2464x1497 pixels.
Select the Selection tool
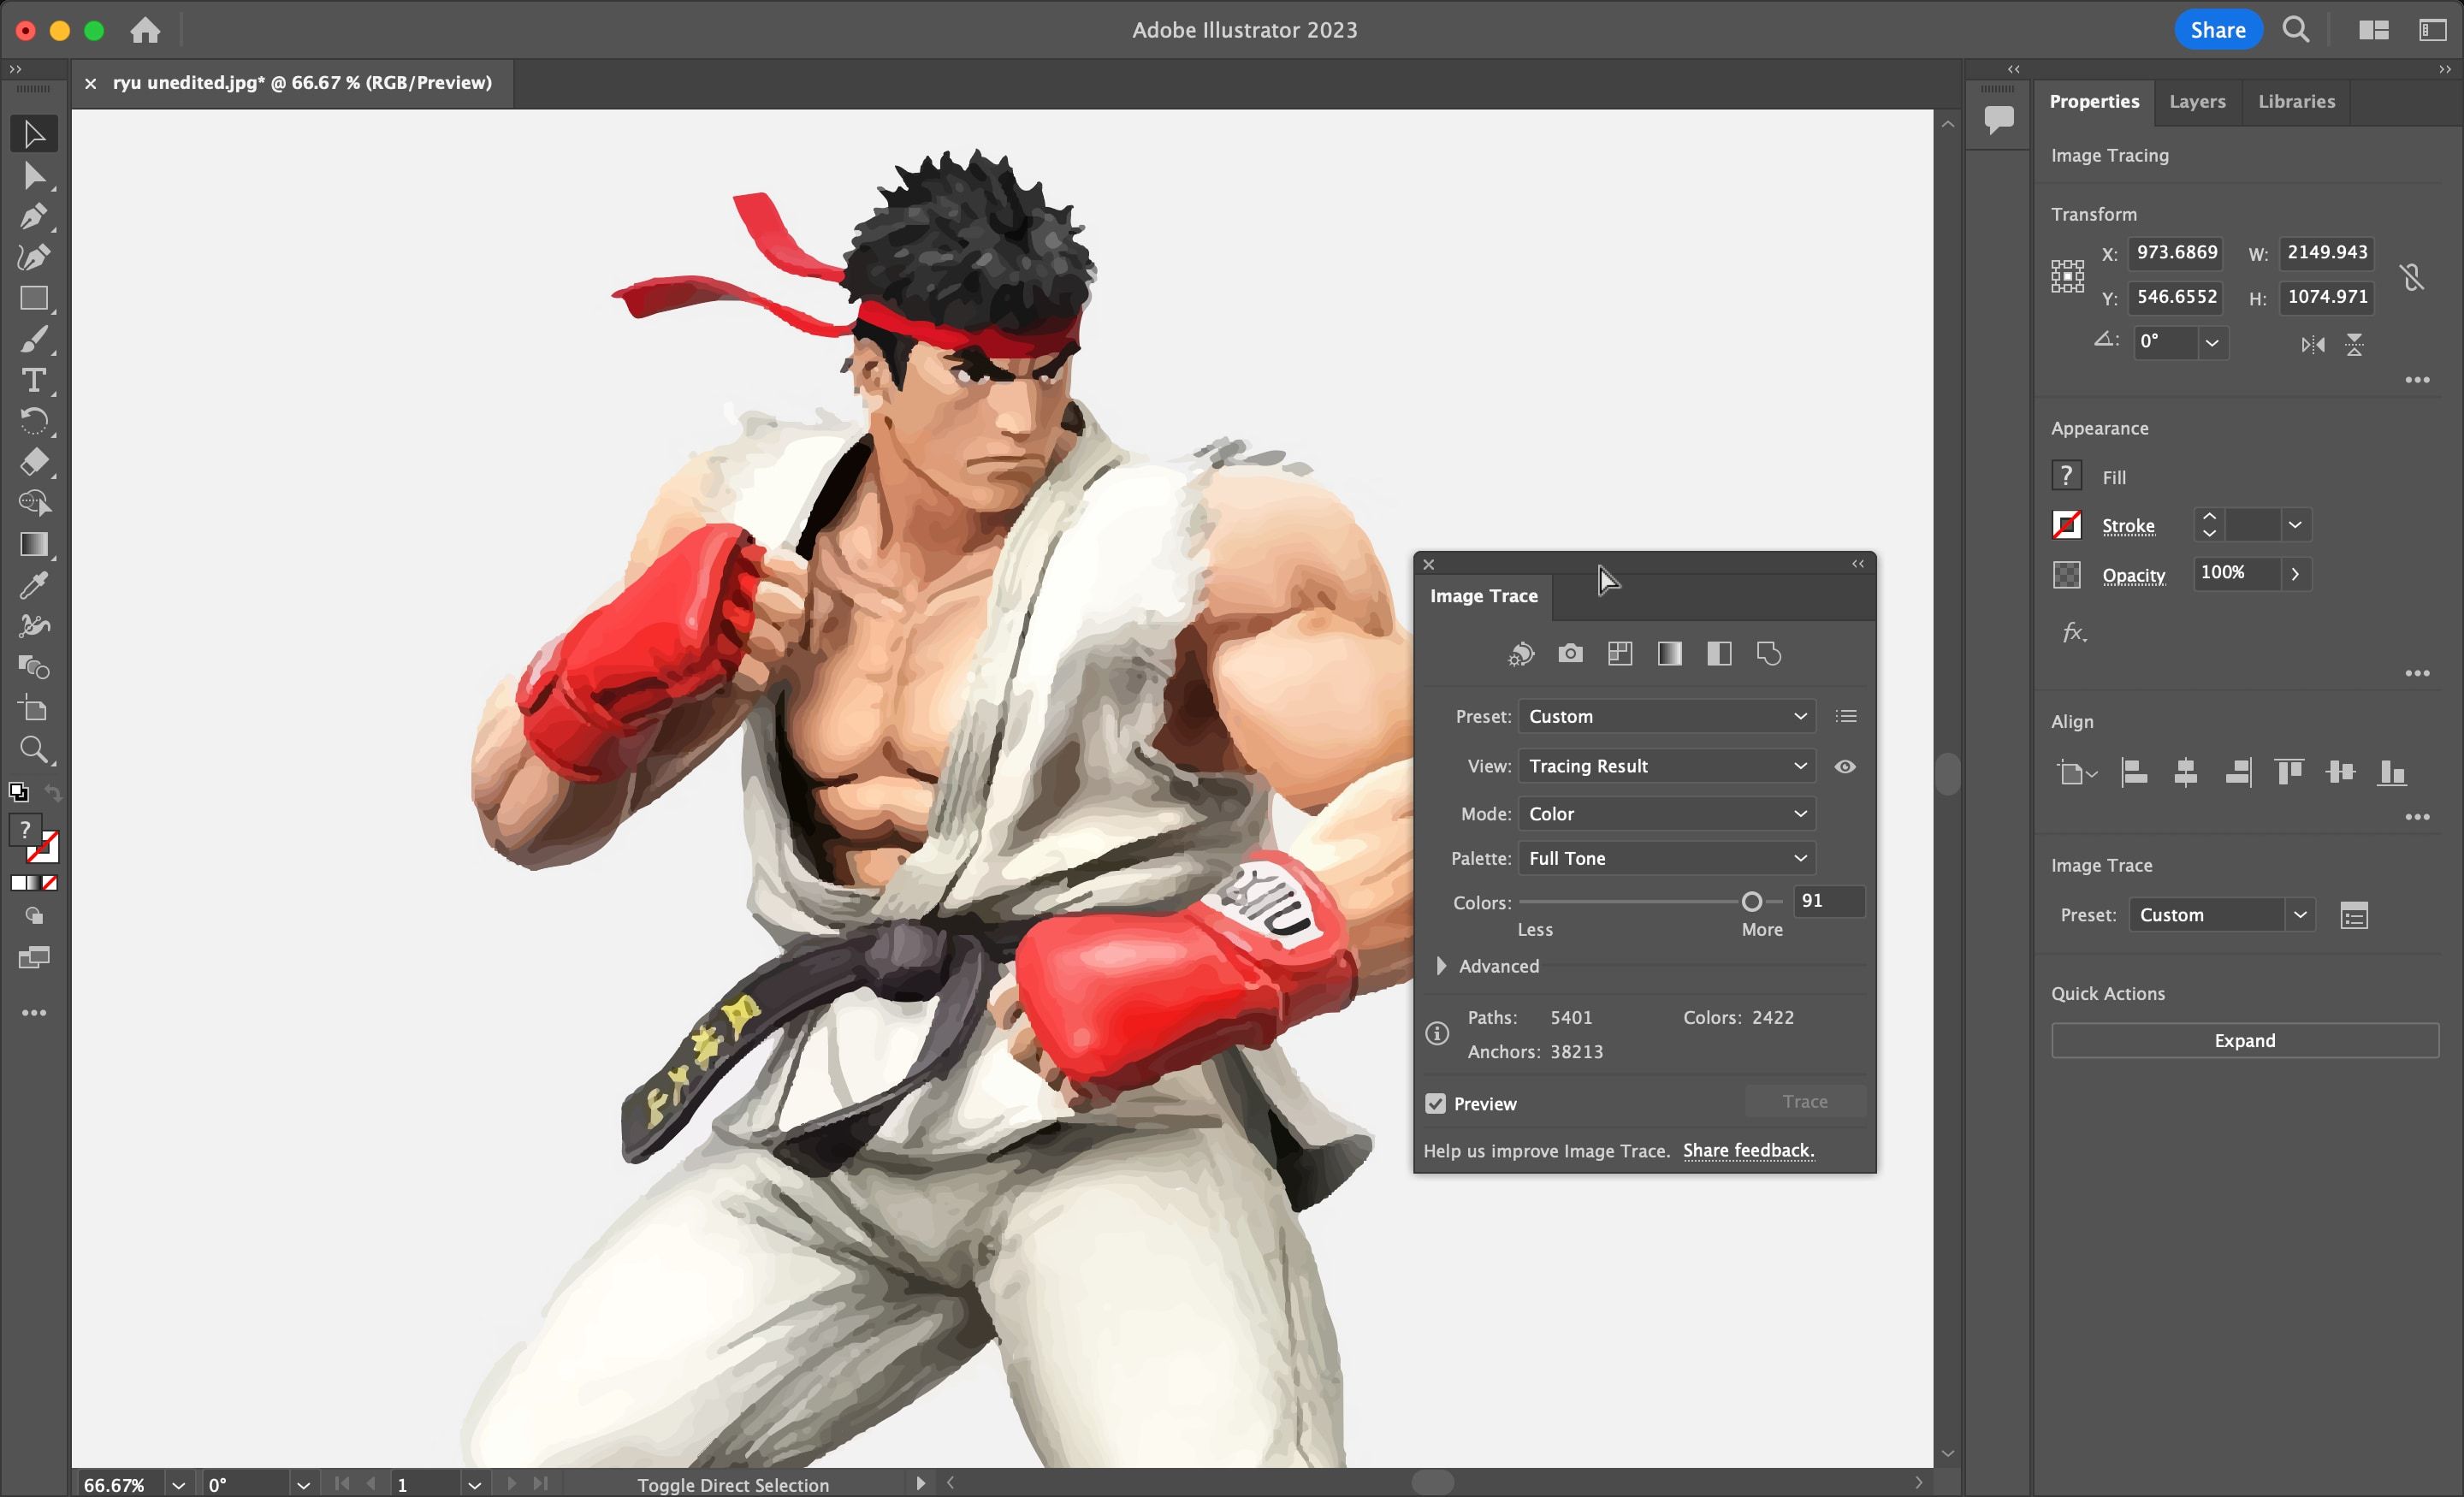33,133
